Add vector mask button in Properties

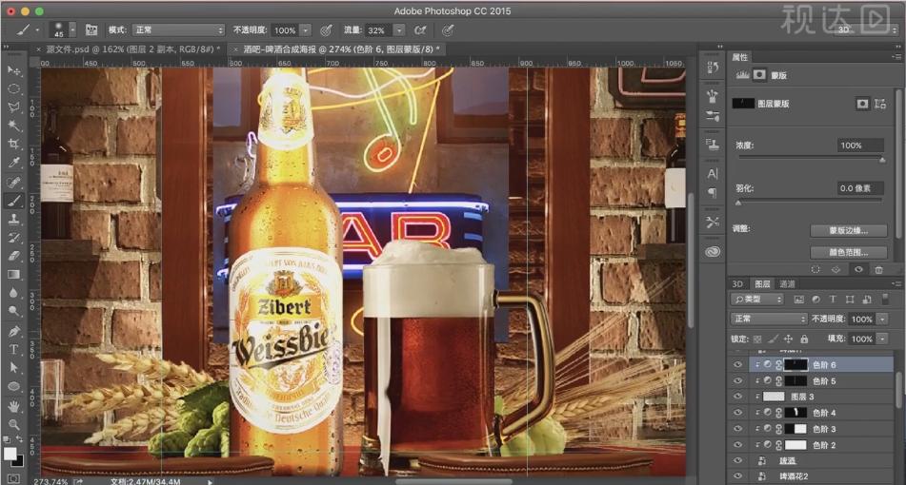pos(880,104)
